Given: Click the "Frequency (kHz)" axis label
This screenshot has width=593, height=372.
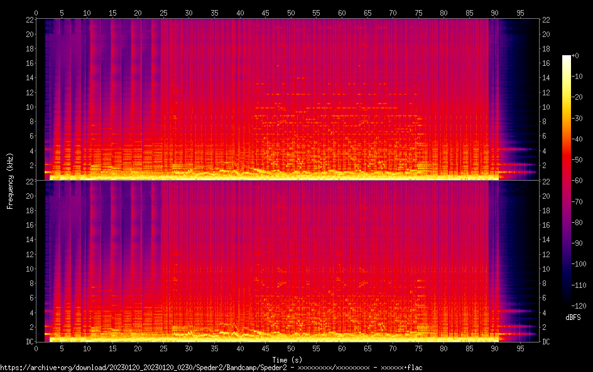Looking at the screenshot, I should click(x=10, y=181).
